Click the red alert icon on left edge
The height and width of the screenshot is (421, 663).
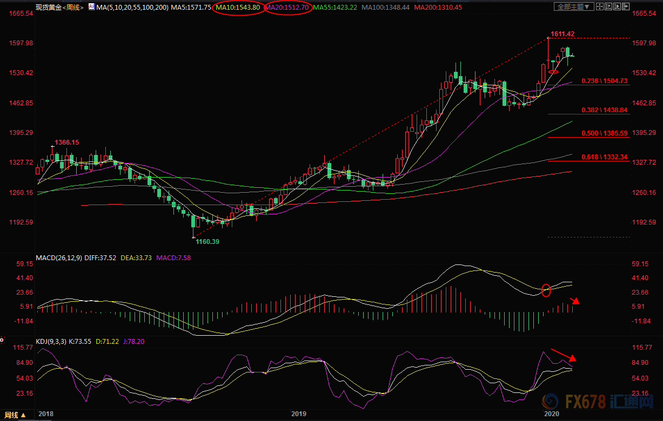pyautogui.click(x=2, y=341)
